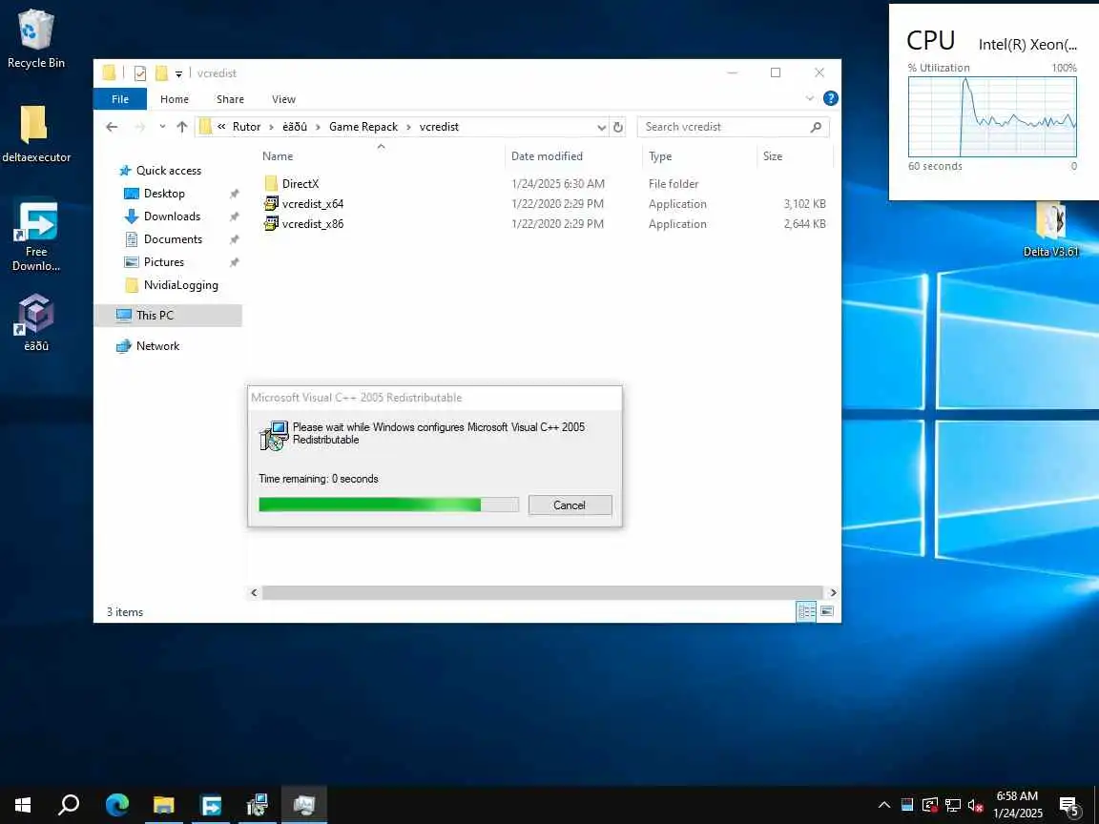This screenshot has width=1099, height=824.
Task: Click vcredist in the address breadcrumb
Action: tap(439, 127)
